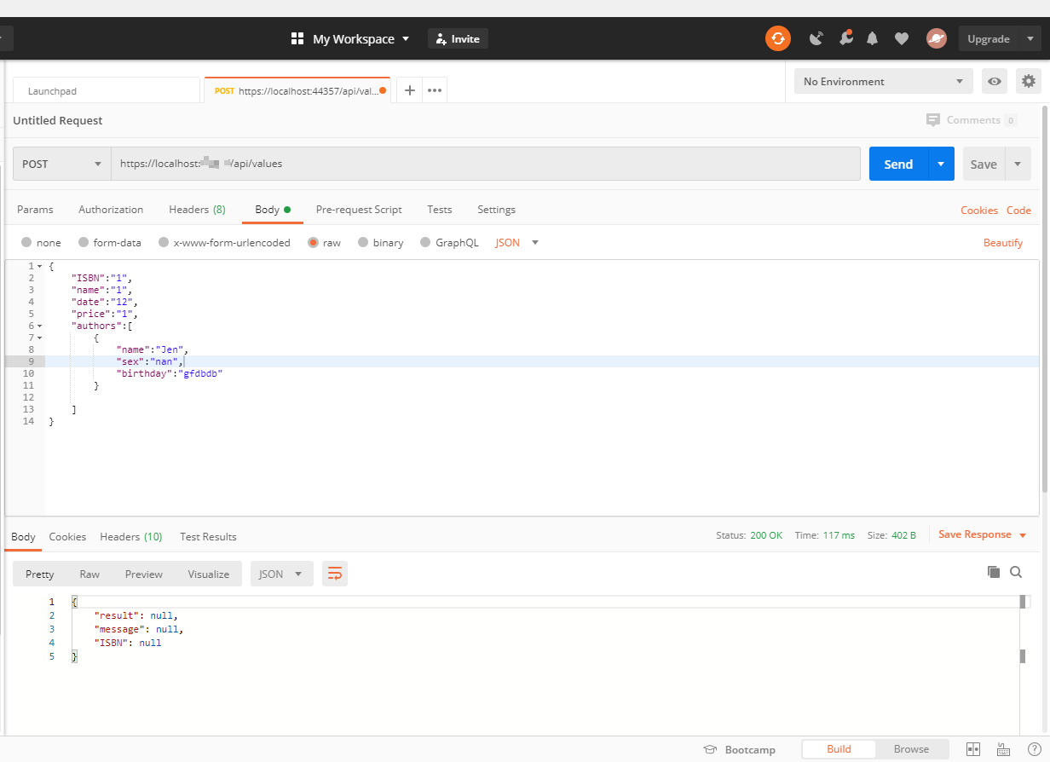Open the POST method dropdown
Image resolution: width=1050 pixels, height=762 pixels.
click(62, 164)
